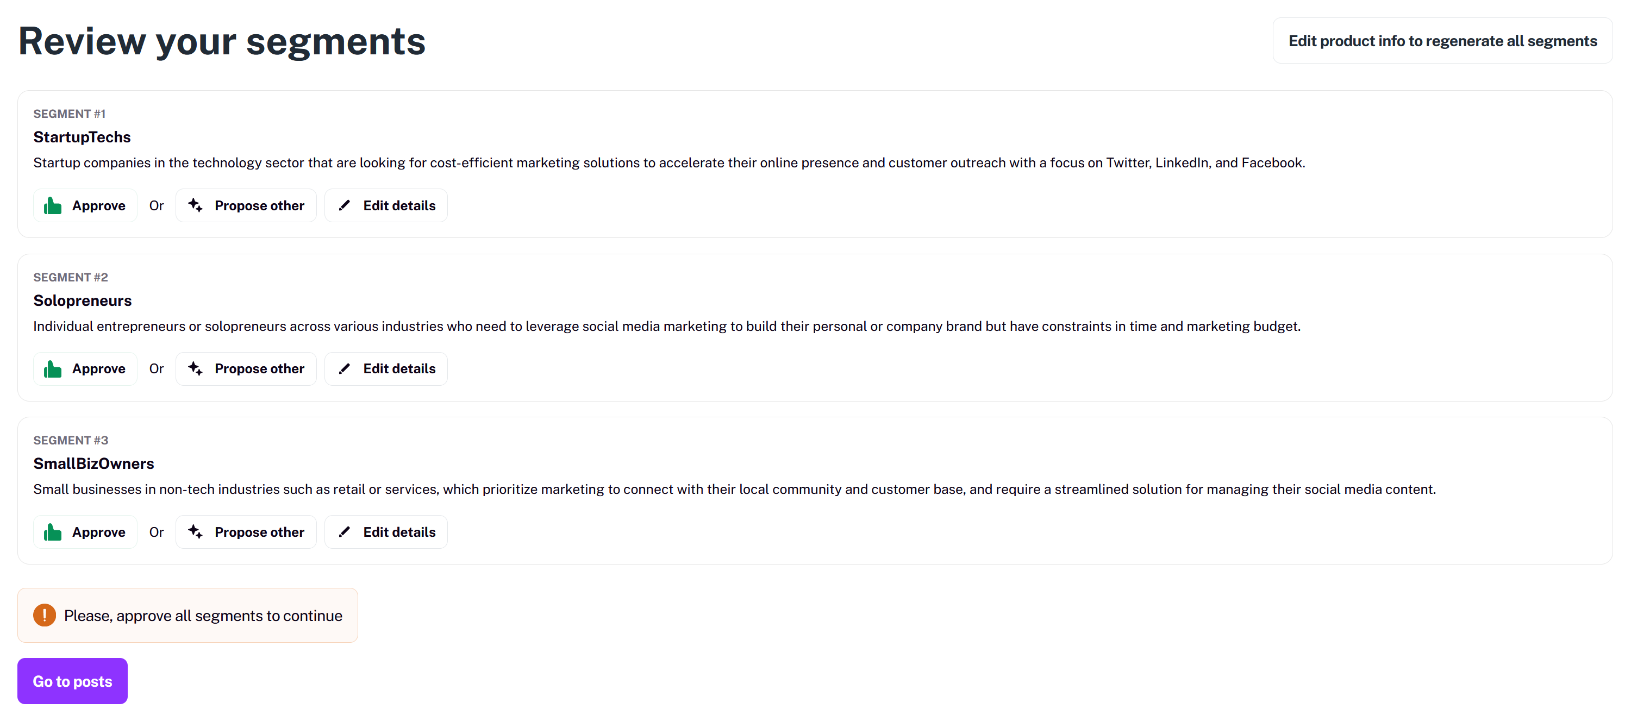
Task: Approve the SmallBizOwners segment
Action: [85, 532]
